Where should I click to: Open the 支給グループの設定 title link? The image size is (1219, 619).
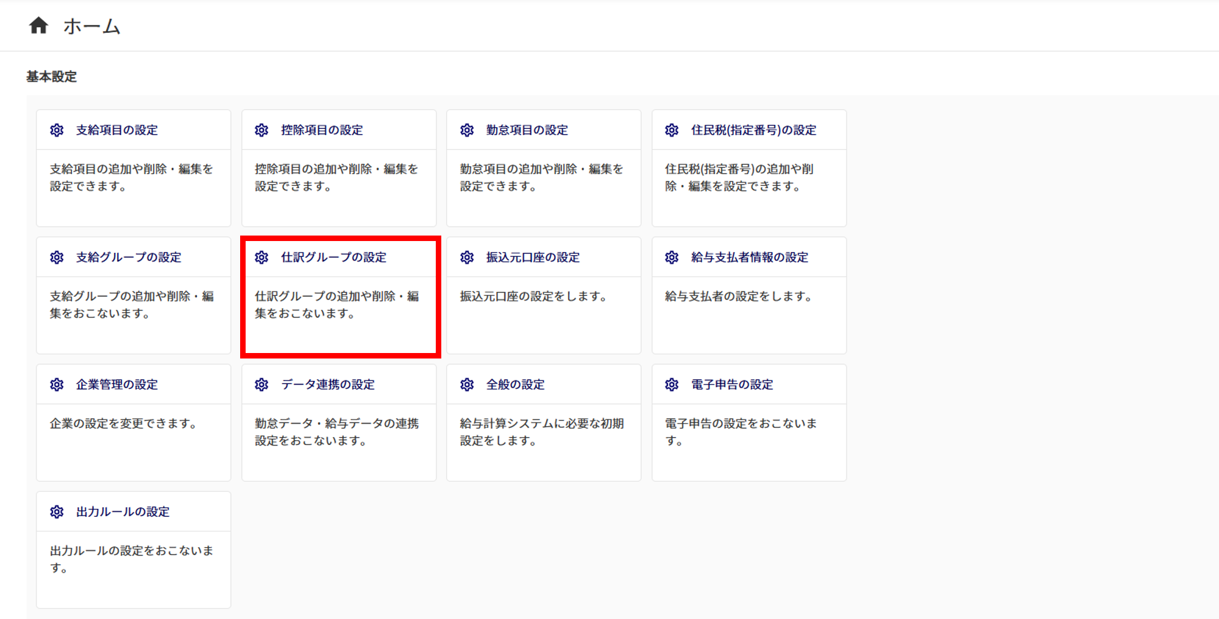pos(129,257)
